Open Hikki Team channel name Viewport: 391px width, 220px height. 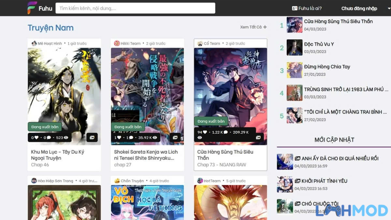tap(131, 43)
